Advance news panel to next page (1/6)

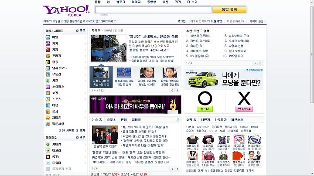177,169
